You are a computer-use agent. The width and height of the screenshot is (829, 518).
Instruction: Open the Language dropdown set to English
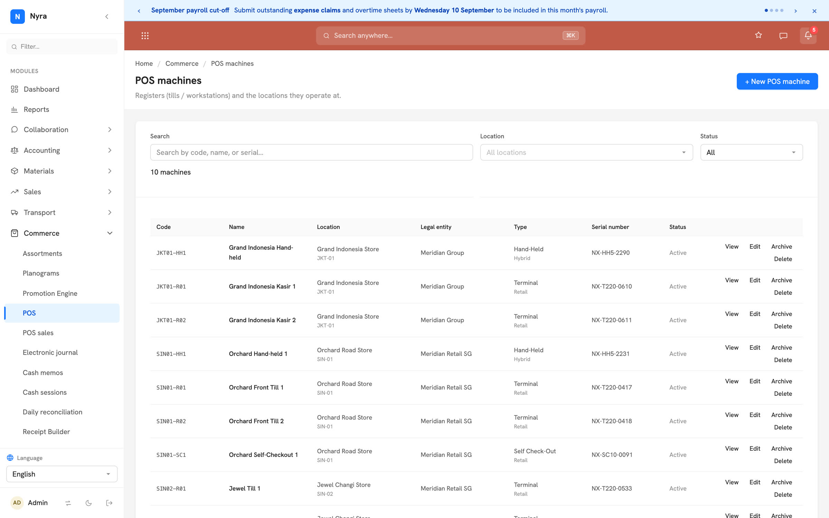[62, 474]
